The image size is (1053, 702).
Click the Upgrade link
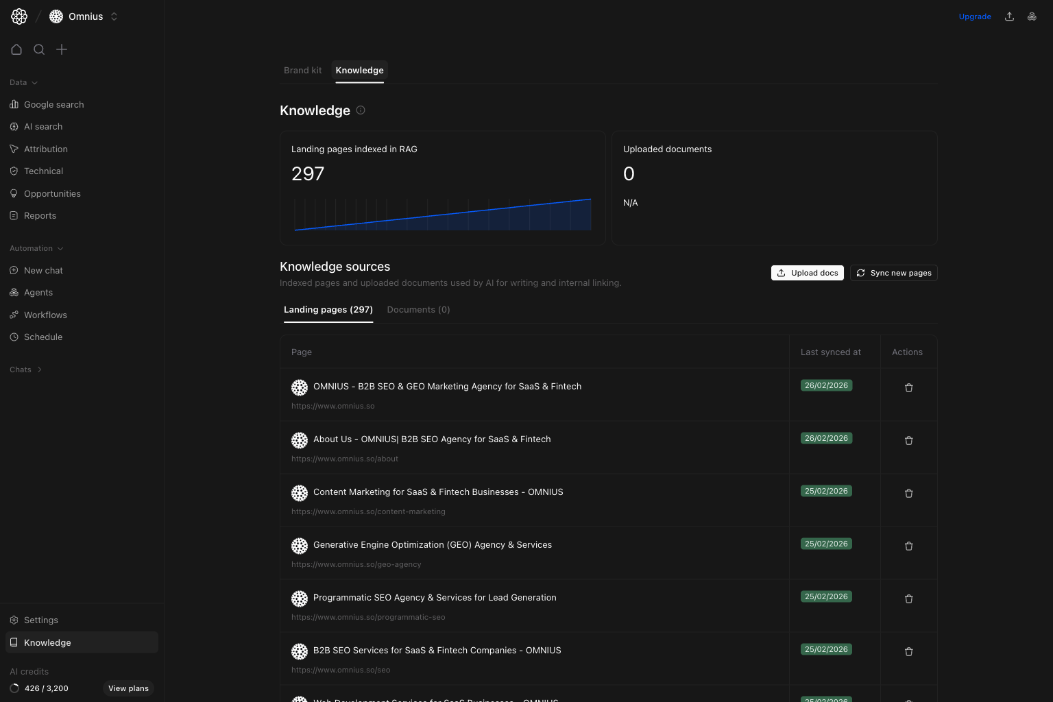tap(975, 16)
